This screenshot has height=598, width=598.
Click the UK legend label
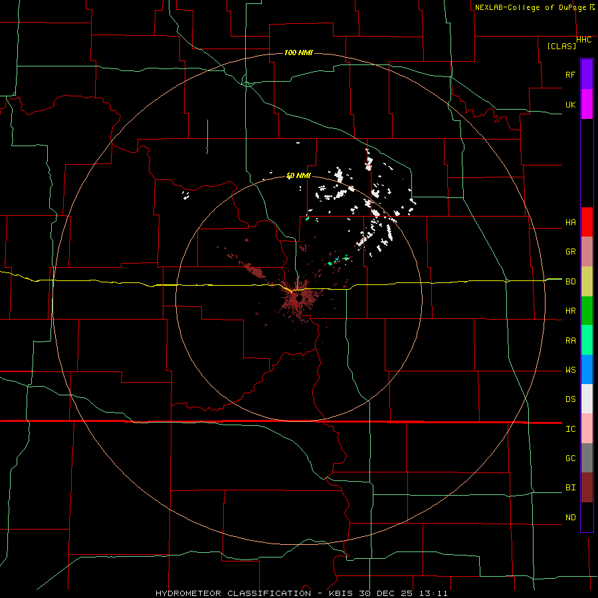point(570,104)
